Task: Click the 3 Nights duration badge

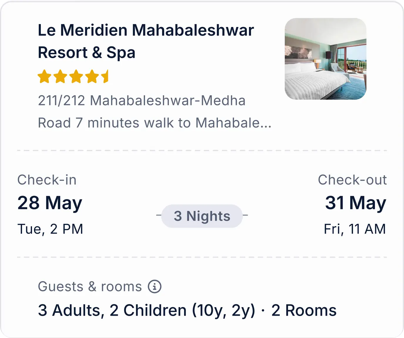Action: (202, 216)
